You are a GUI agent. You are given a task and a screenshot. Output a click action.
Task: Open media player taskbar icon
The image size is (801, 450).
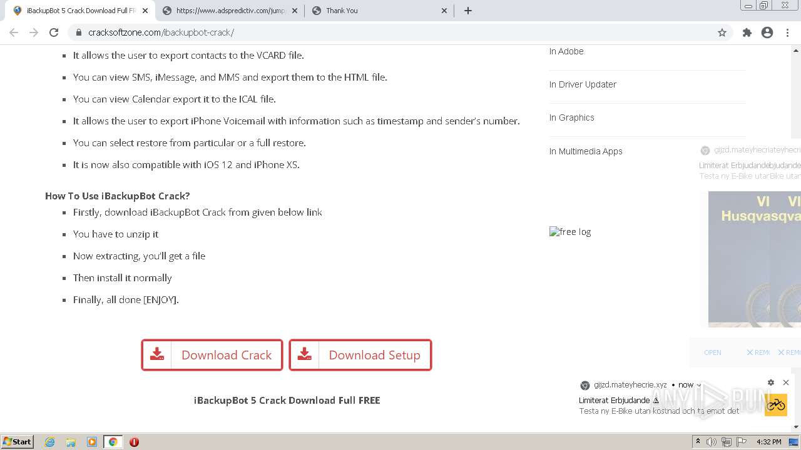coord(92,442)
